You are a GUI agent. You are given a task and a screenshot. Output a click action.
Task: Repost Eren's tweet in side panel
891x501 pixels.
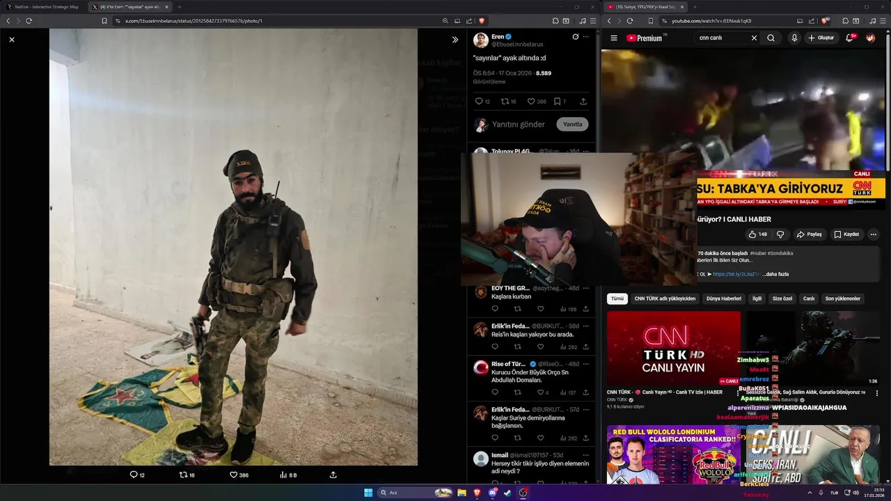pos(505,102)
